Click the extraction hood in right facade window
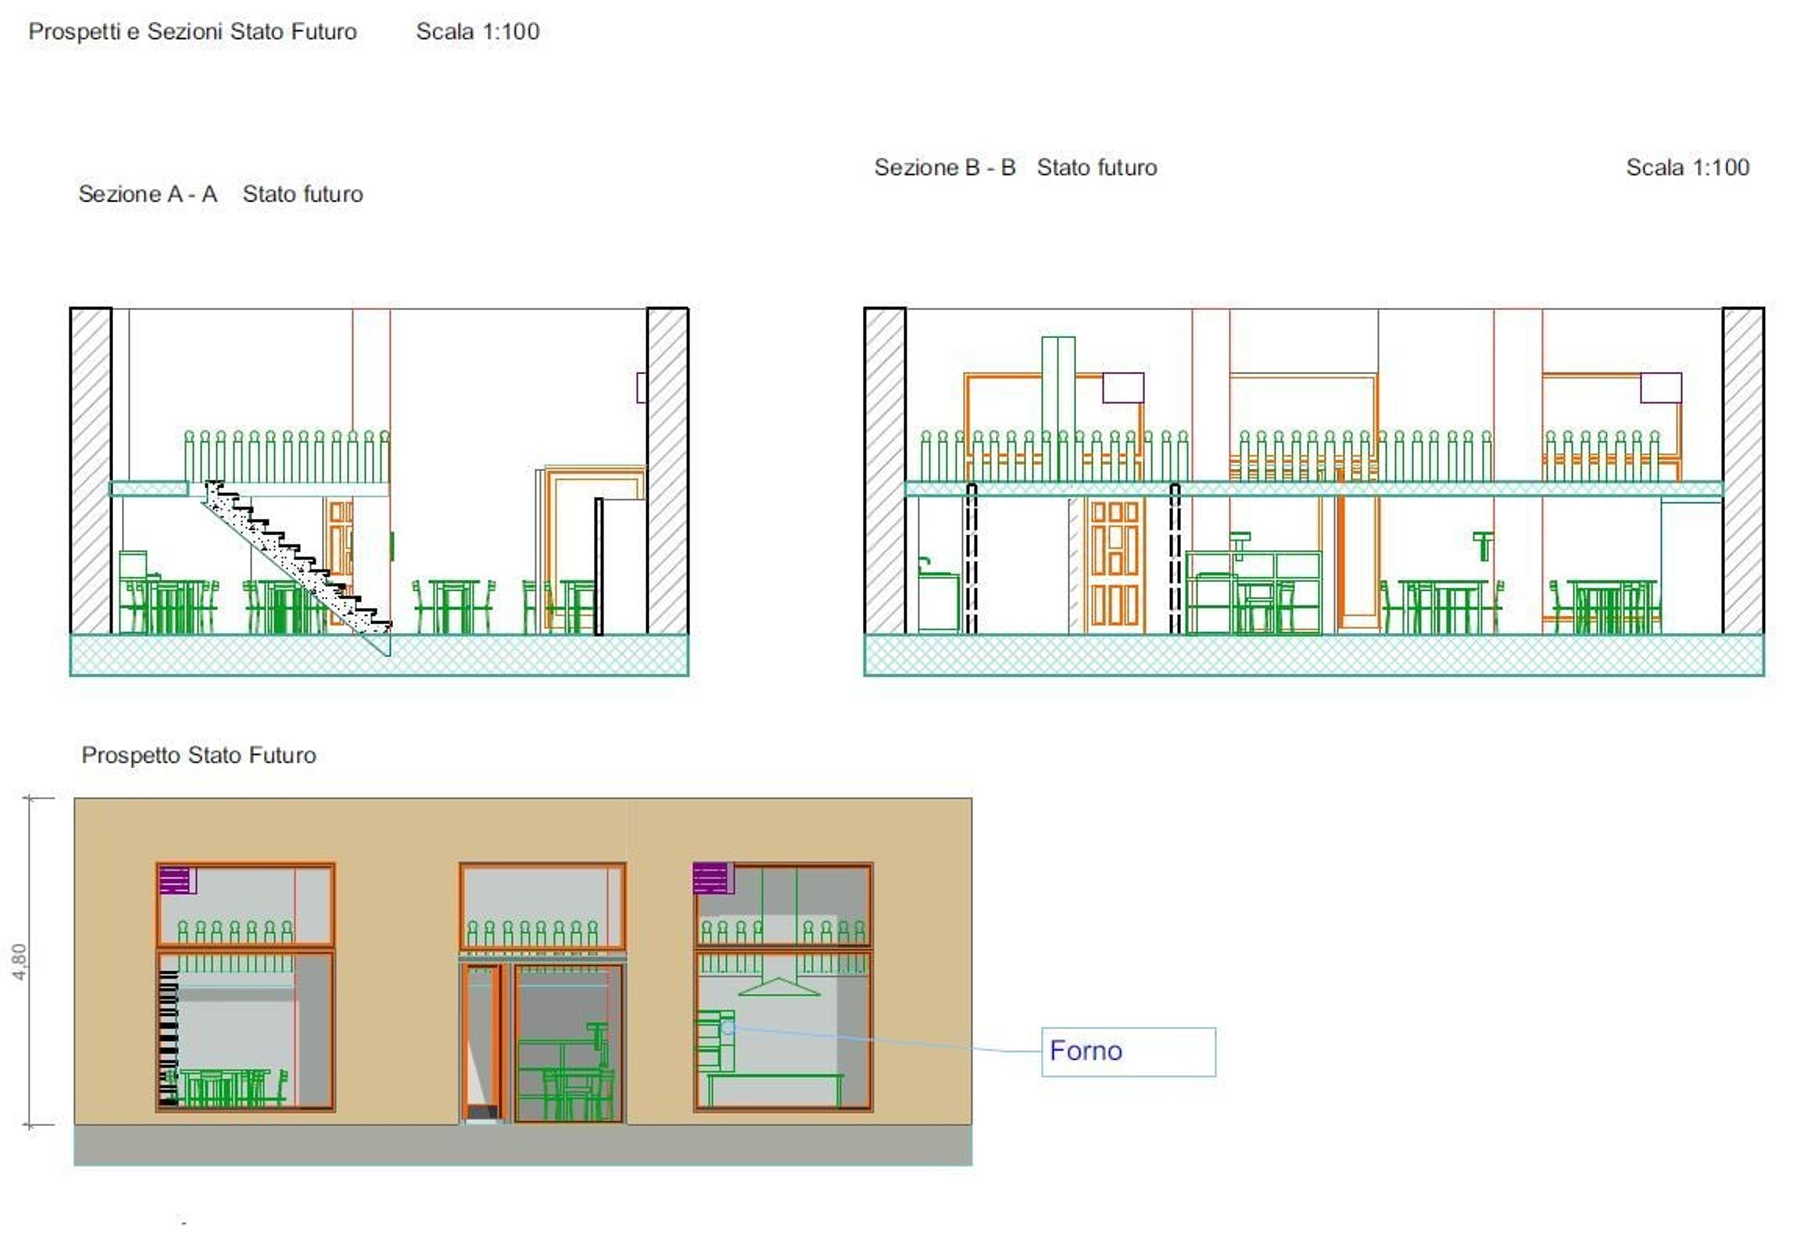Viewport: 1812px width, 1246px height. (x=778, y=986)
